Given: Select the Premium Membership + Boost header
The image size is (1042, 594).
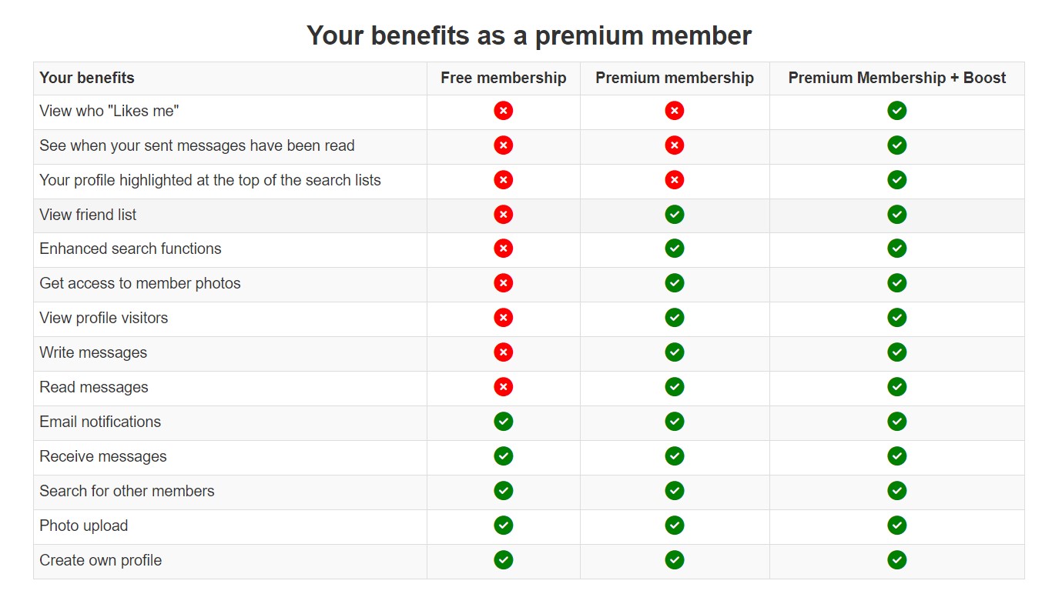Looking at the screenshot, I should click(896, 78).
